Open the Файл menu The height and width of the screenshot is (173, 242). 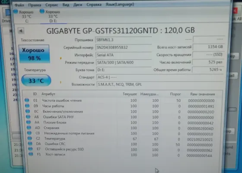[x=19, y=5]
